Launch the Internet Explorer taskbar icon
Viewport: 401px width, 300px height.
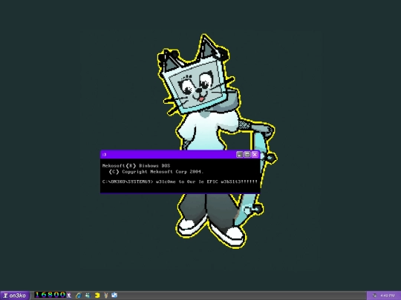[78, 296]
